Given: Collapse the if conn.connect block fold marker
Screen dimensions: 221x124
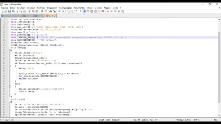Looking at the screenshot, I should (x=10, y=66).
